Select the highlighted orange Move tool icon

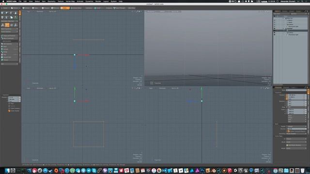(x=7, y=25)
